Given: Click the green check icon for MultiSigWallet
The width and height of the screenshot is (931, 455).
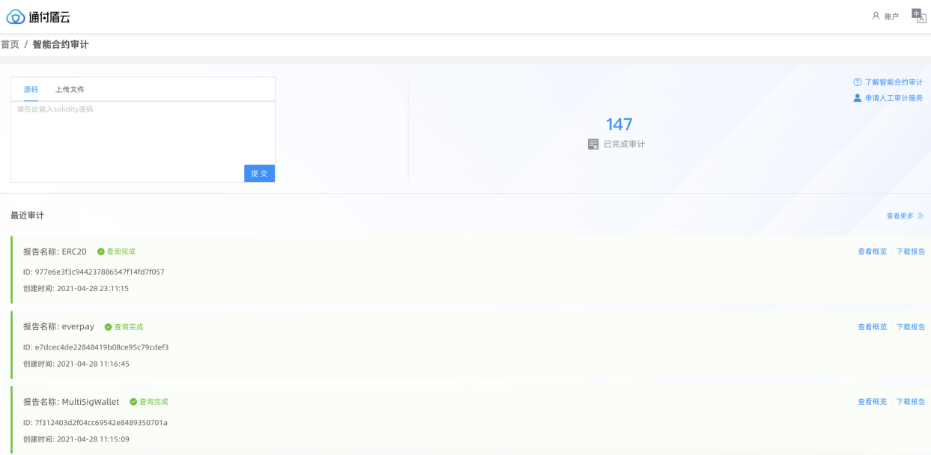Looking at the screenshot, I should [x=133, y=403].
